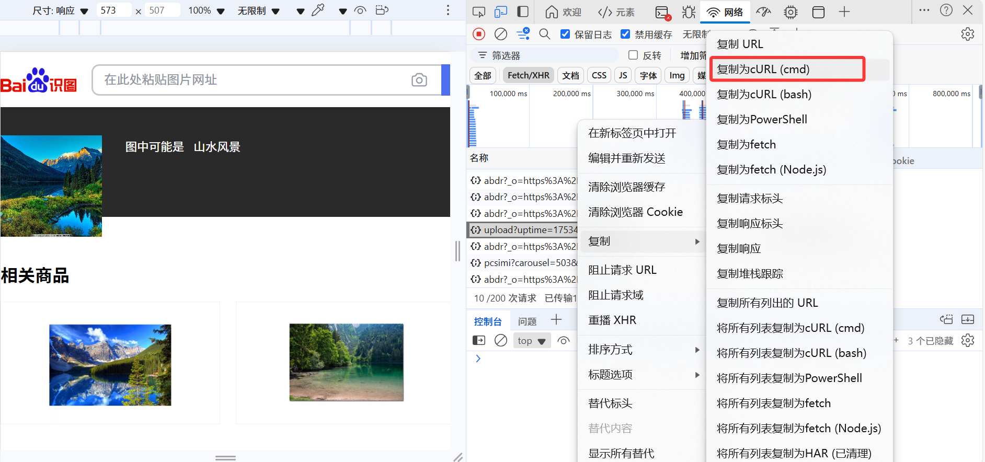Screen dimensions: 985x462
Task: Open console settings gear icon
Action: pos(968,340)
